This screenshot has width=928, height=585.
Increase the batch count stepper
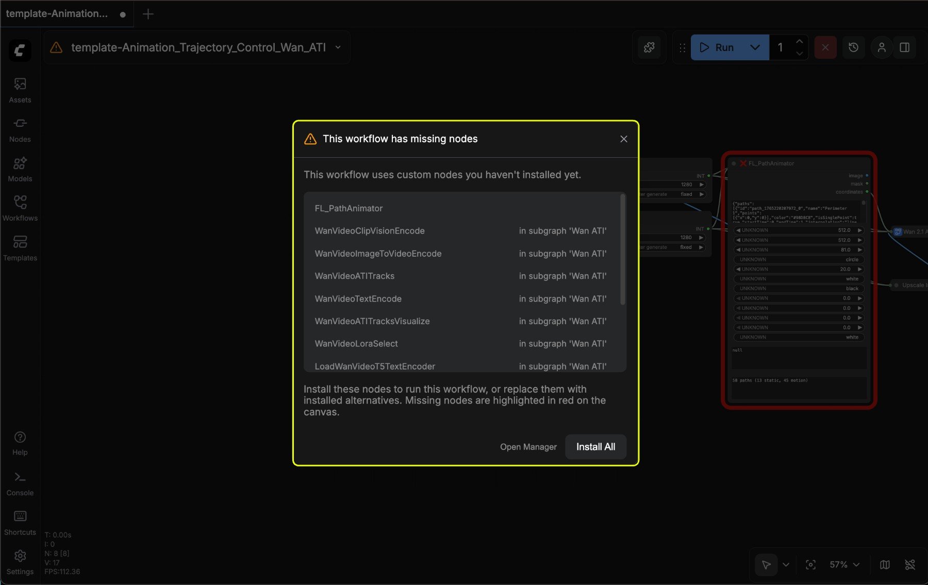point(799,41)
